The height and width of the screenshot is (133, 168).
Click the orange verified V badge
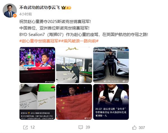coord(15,16)
